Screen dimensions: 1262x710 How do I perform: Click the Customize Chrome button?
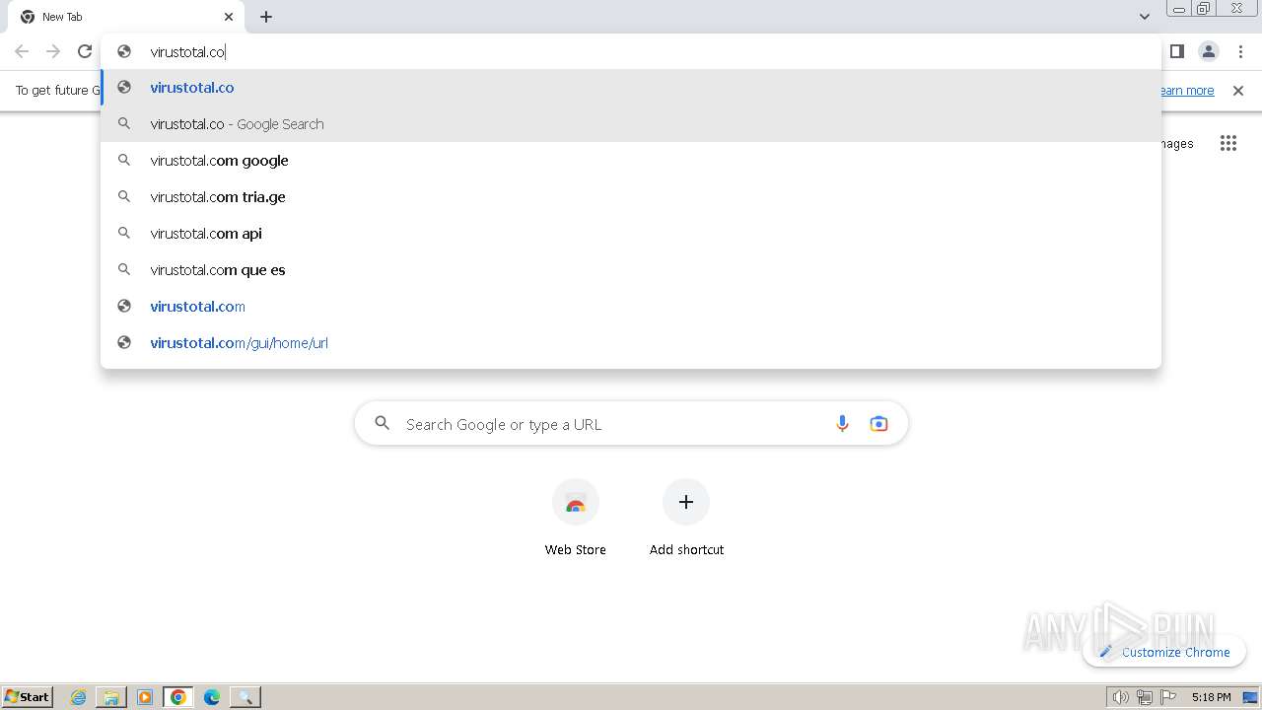(1164, 652)
